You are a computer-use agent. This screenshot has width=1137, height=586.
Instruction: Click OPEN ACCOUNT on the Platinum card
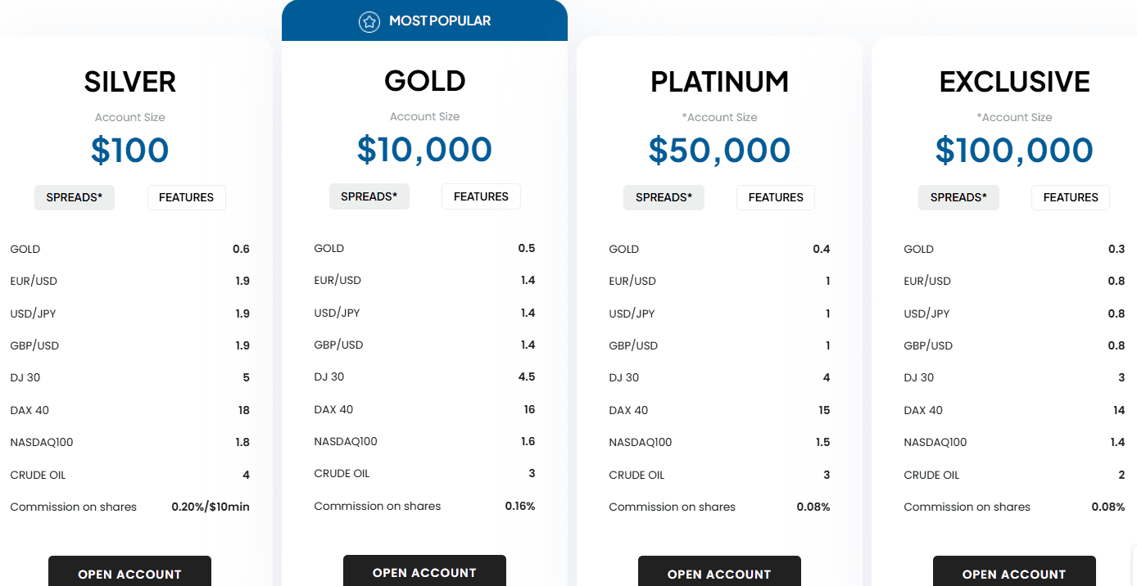click(719, 574)
